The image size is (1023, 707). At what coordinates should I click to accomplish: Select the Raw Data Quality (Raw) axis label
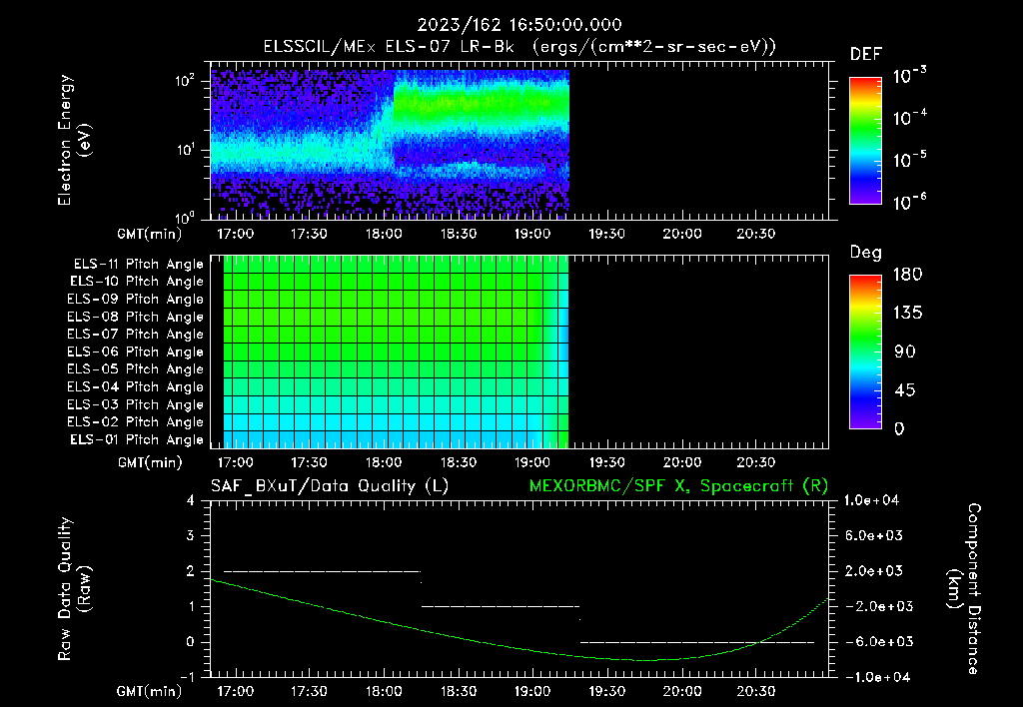tap(74, 589)
